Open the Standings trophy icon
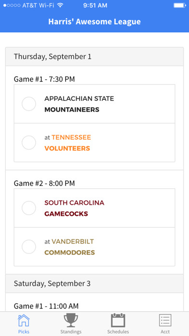 pyautogui.click(x=71, y=320)
